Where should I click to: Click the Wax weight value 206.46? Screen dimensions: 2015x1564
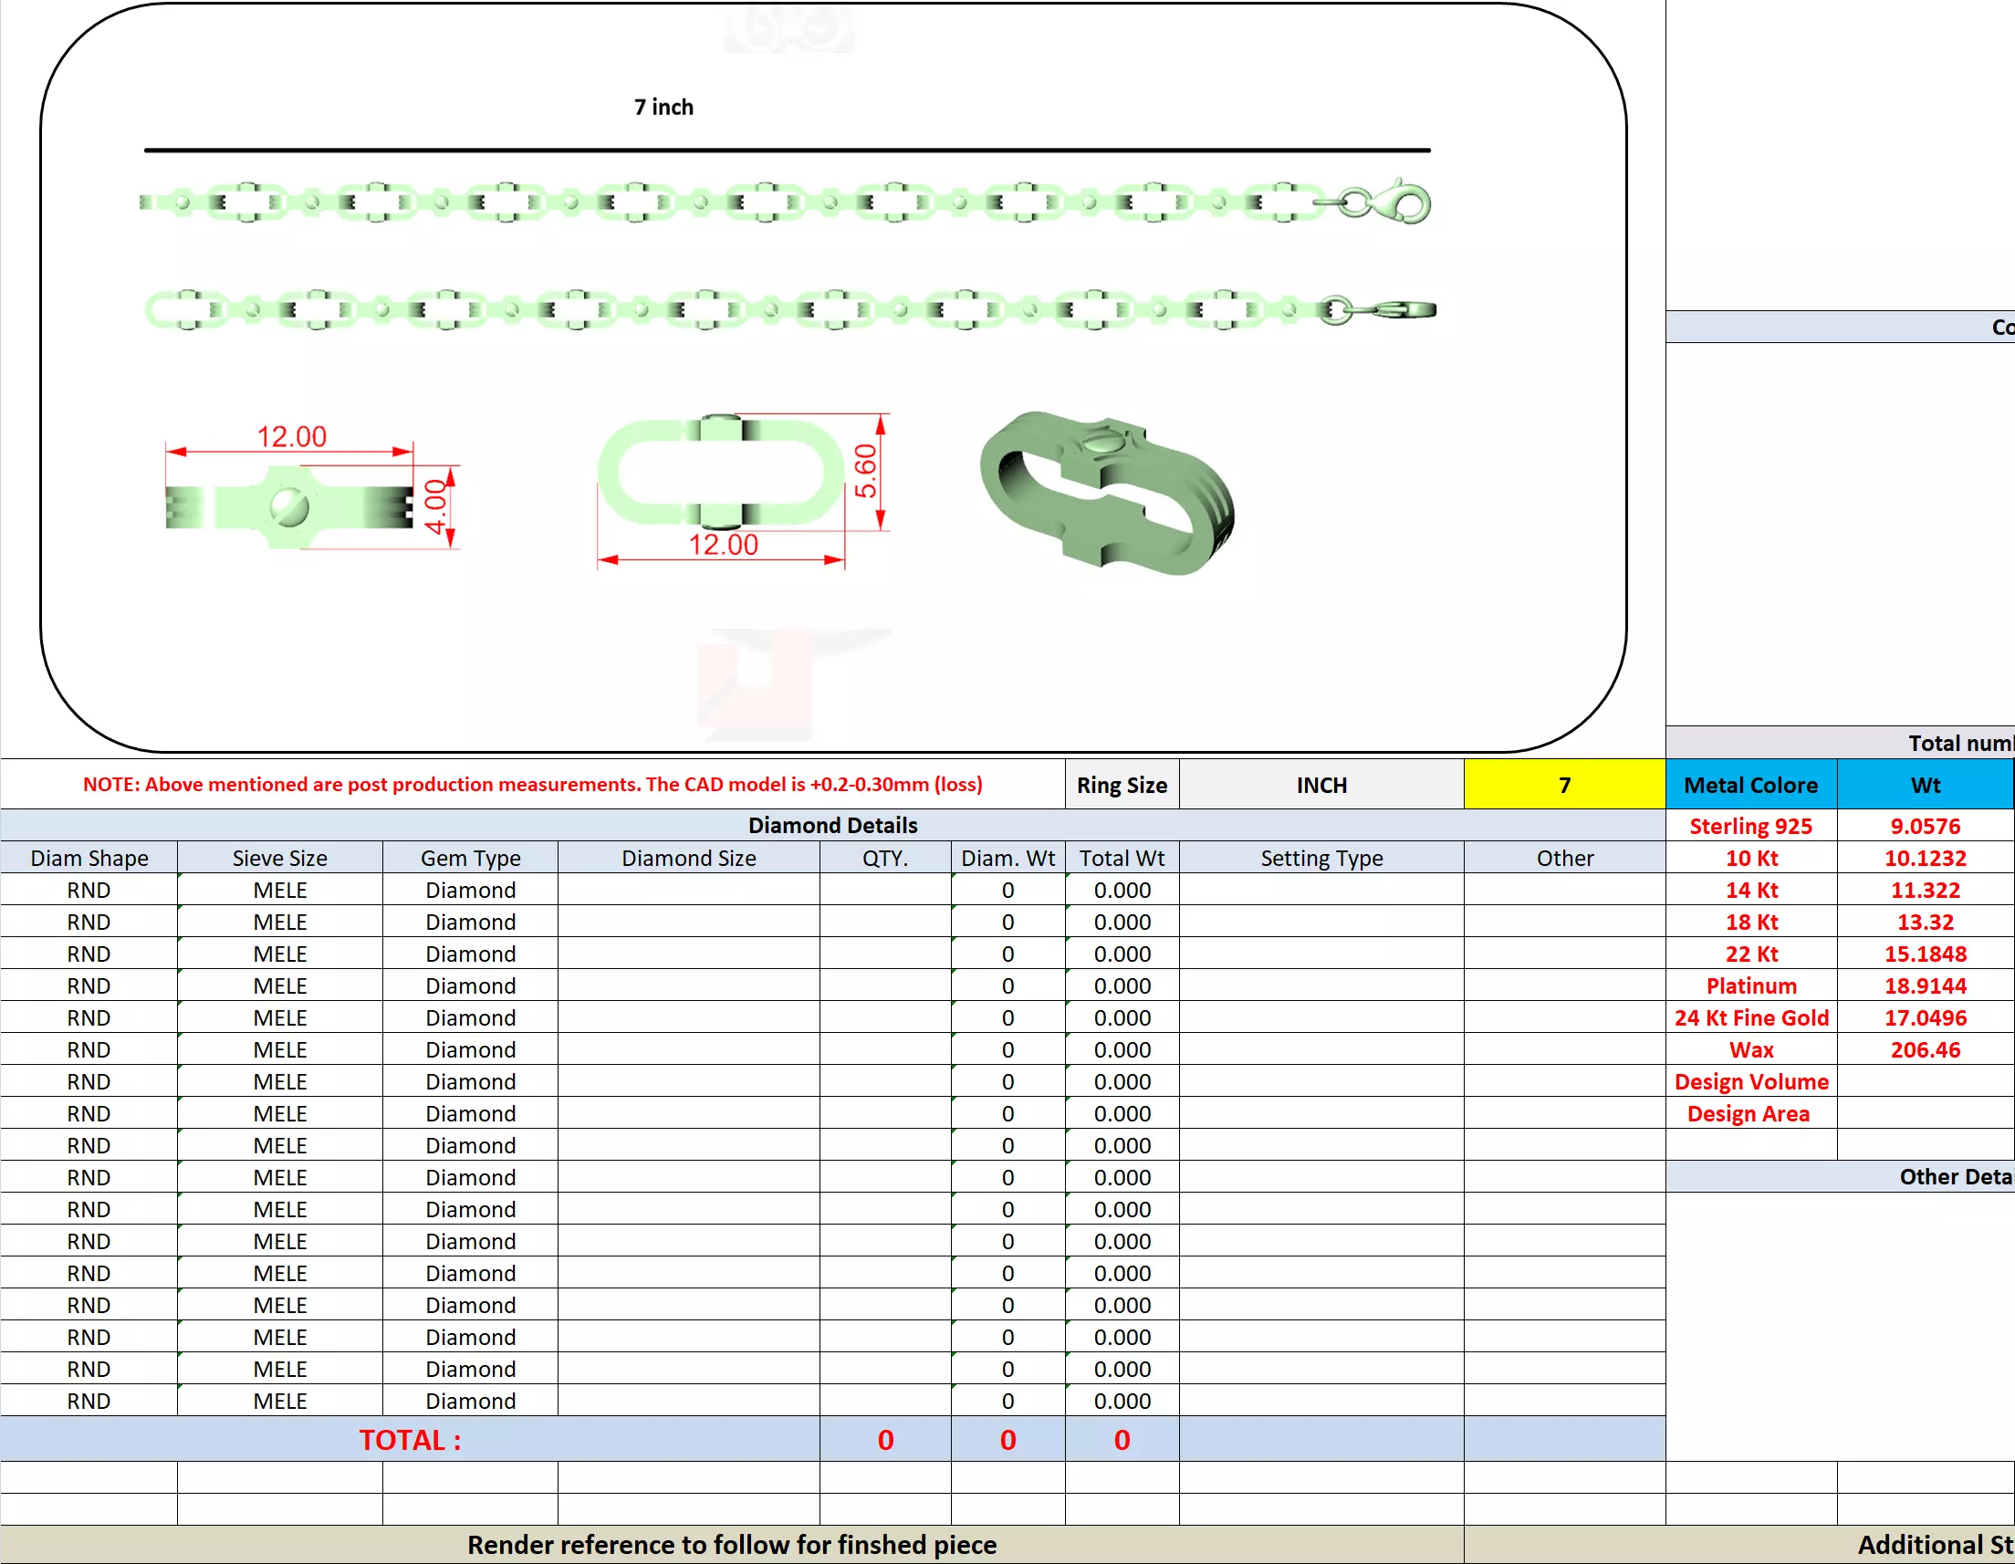[x=1925, y=1049]
